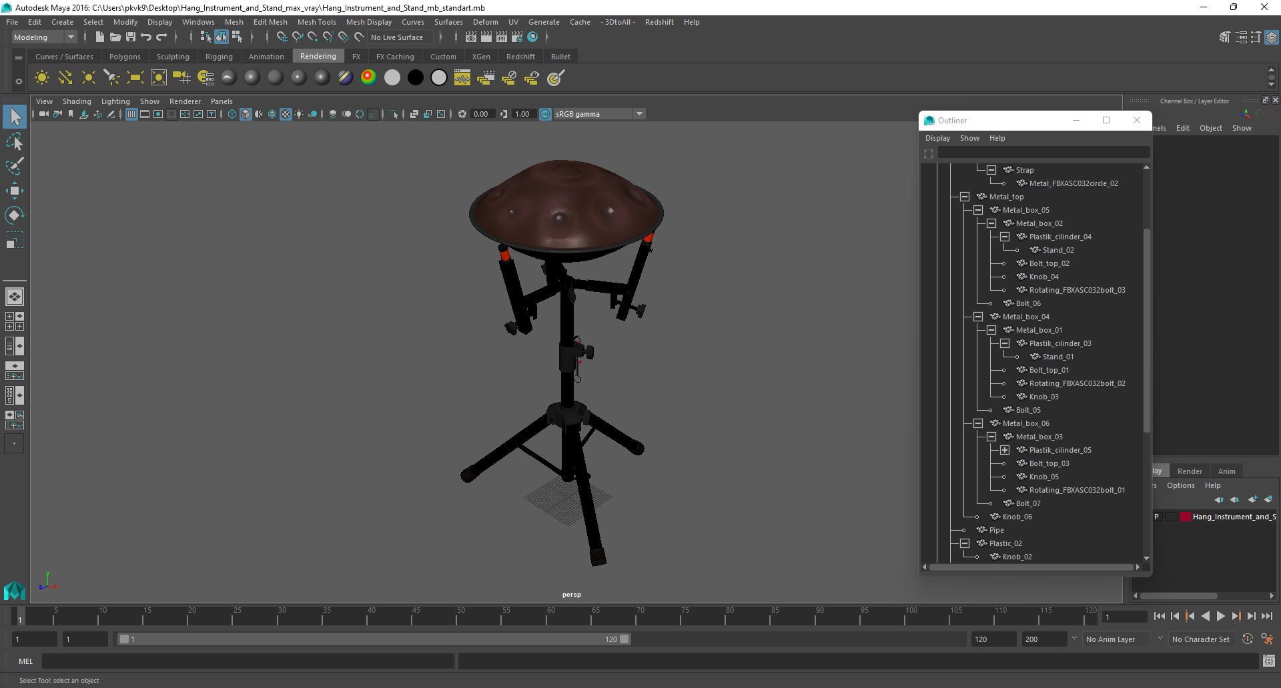Collapse Metal_box_04 in Outliner
Screen dimensions: 1281x688
coord(978,317)
